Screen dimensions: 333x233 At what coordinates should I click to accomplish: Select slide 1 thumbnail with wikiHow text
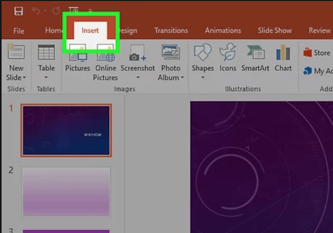click(66, 130)
